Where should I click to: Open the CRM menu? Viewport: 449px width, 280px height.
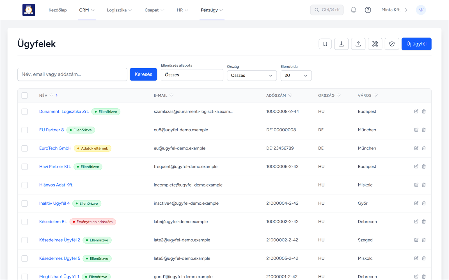click(87, 10)
